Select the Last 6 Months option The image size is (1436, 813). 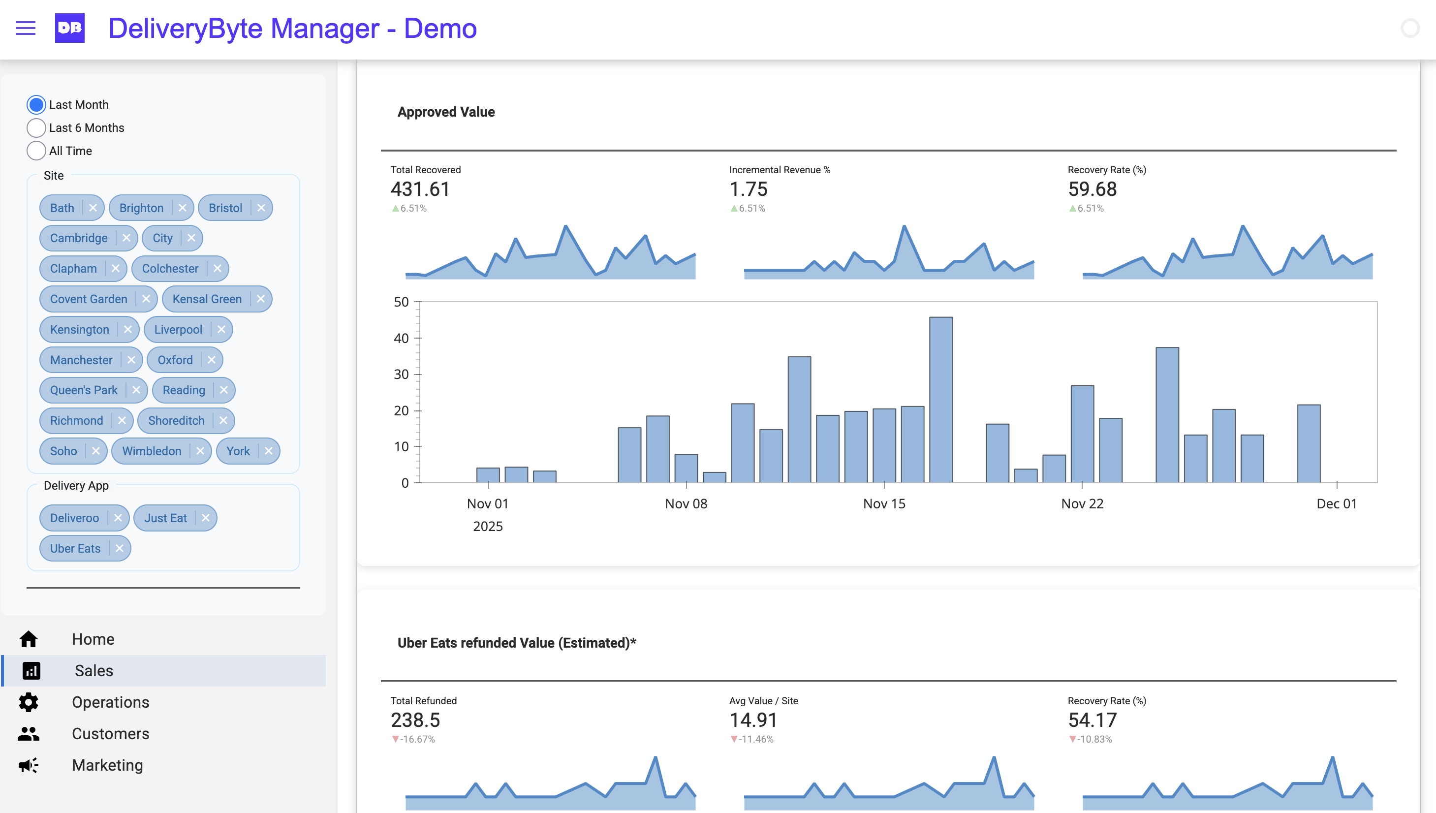36,127
